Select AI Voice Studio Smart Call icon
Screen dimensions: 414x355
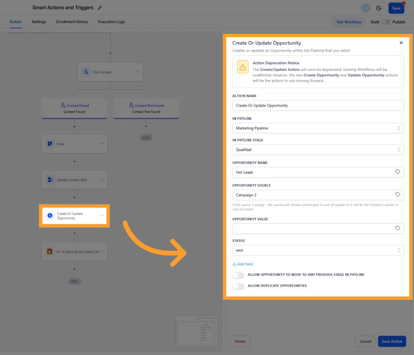(50, 251)
